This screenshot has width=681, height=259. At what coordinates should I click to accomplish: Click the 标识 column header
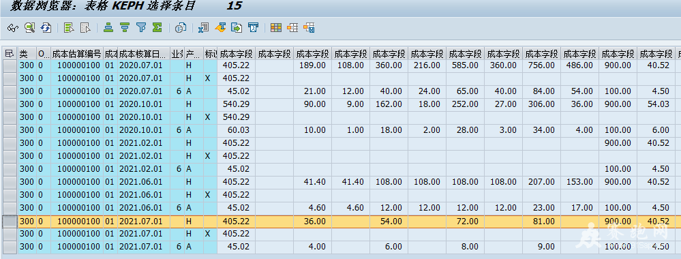tap(210, 54)
